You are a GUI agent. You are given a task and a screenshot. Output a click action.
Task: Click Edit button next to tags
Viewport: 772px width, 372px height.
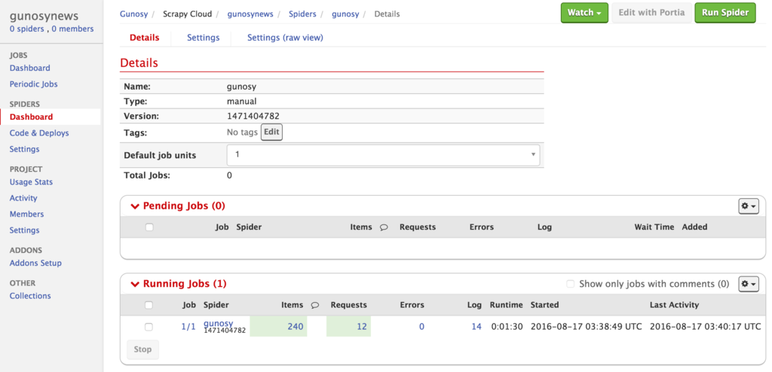tap(271, 133)
